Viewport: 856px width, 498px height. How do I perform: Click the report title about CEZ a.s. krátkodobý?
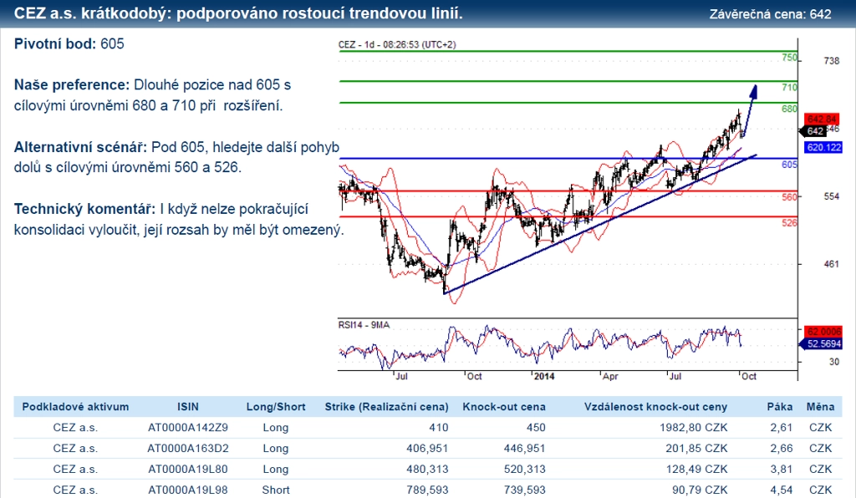[238, 13]
